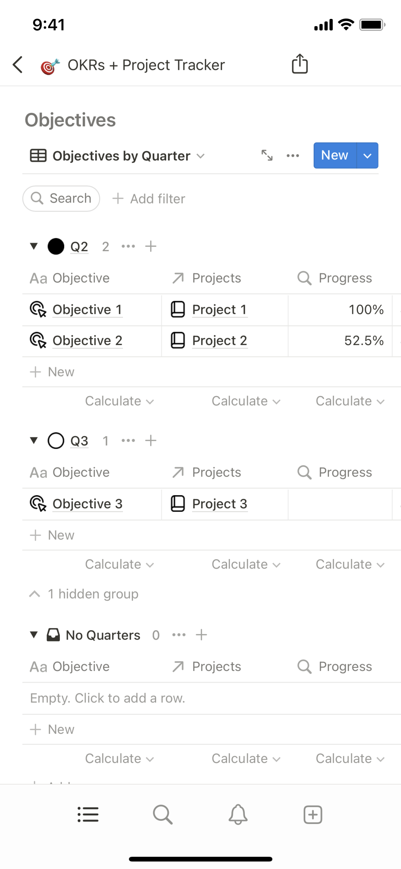
Task: Collapse the Q2 group triangle
Action: point(34,246)
